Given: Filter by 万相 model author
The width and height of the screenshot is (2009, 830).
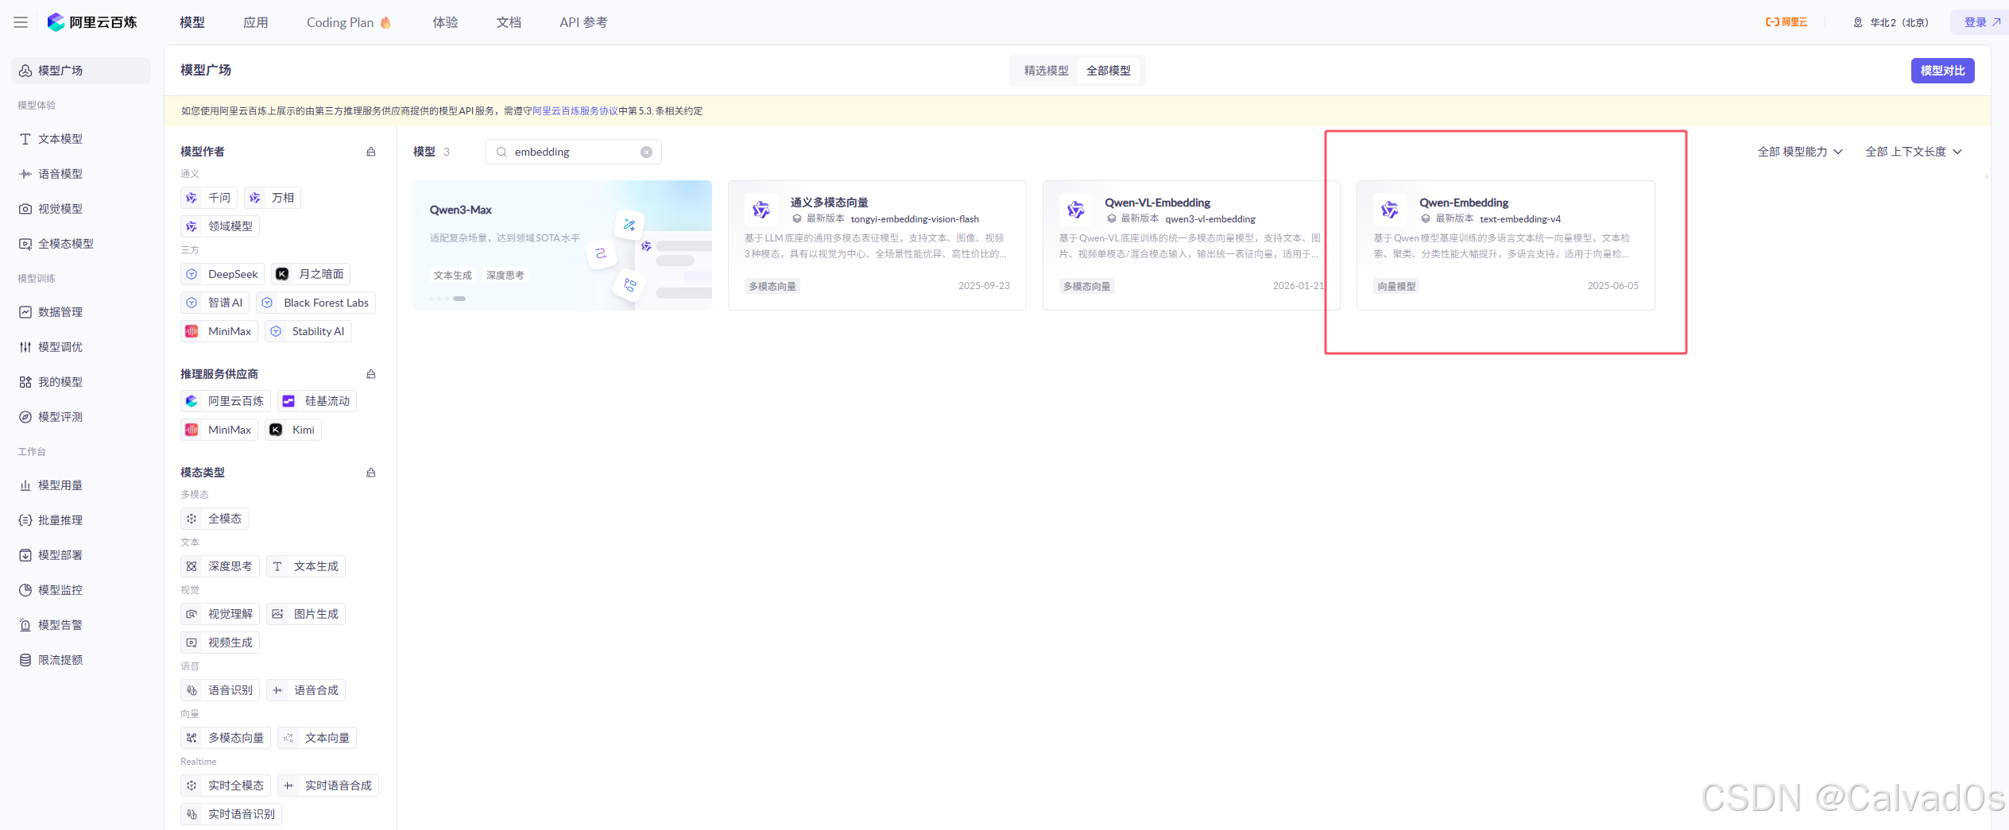Looking at the screenshot, I should (x=273, y=198).
